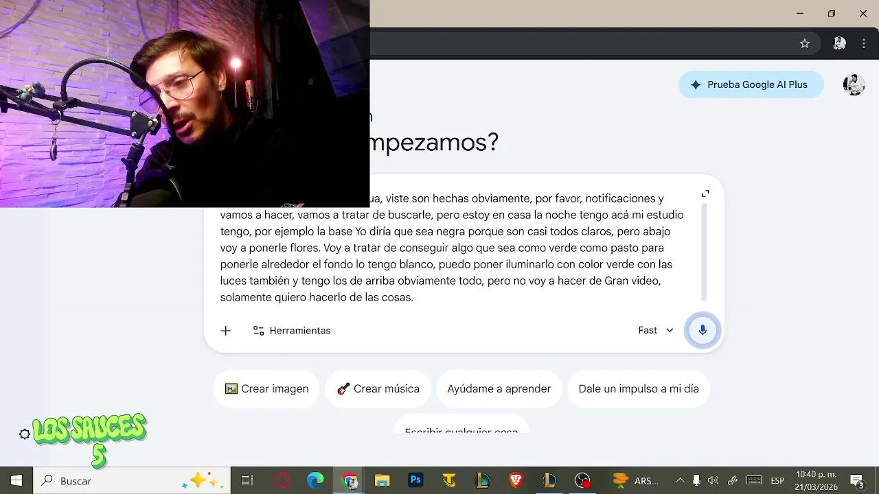Restore down the Chrome window

click(x=832, y=14)
